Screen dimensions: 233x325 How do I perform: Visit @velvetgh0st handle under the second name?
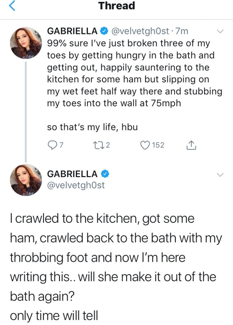(x=76, y=185)
